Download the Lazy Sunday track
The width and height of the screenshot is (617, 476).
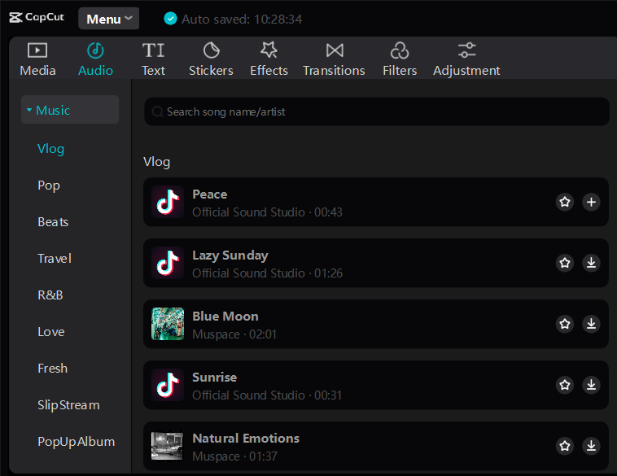click(x=592, y=263)
